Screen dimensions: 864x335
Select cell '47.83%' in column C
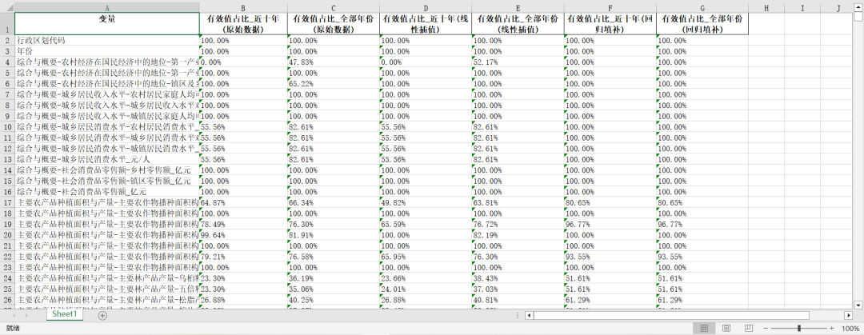pyautogui.click(x=334, y=62)
